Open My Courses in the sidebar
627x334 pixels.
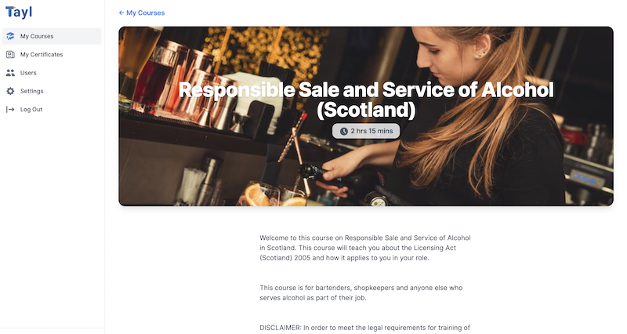coord(52,36)
